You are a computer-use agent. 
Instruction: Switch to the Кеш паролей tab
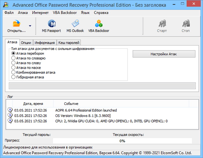pos(69,43)
